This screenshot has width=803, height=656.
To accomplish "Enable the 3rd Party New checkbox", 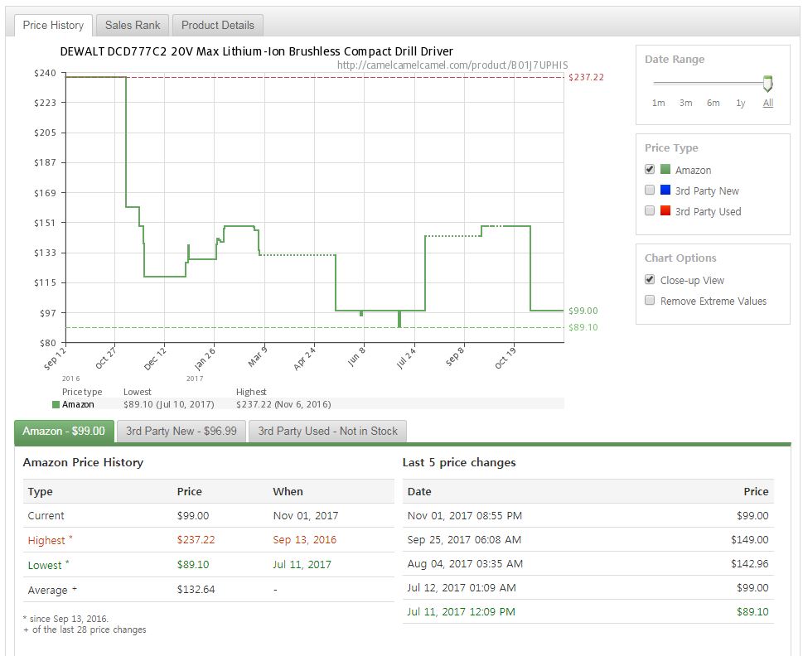I will pos(650,191).
